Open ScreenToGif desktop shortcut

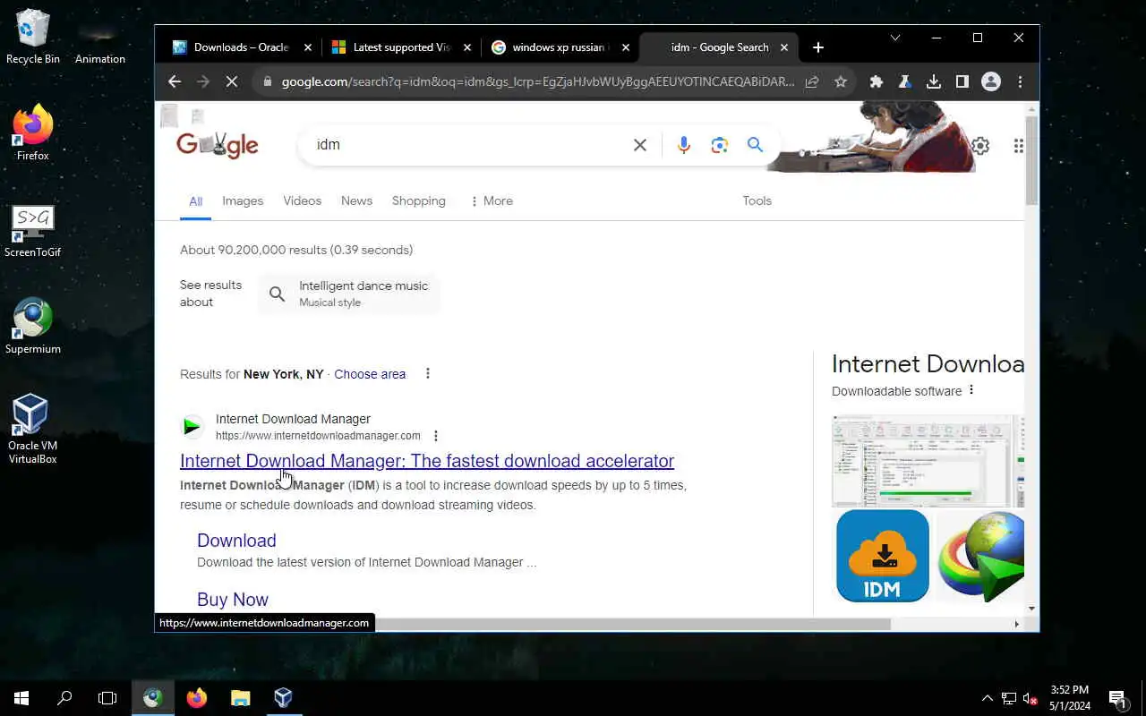[x=33, y=231]
